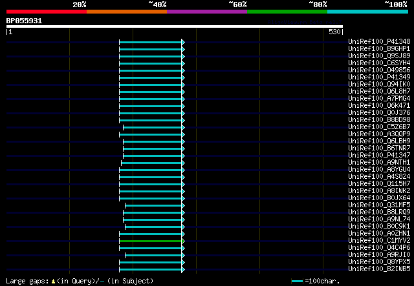414x286 pixels.
Task: Click the UniRef100_Q4C4P6 subject name
Action: tap(379, 248)
